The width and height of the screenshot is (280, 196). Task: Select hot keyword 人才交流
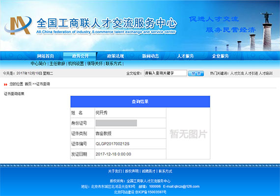pos(237,73)
